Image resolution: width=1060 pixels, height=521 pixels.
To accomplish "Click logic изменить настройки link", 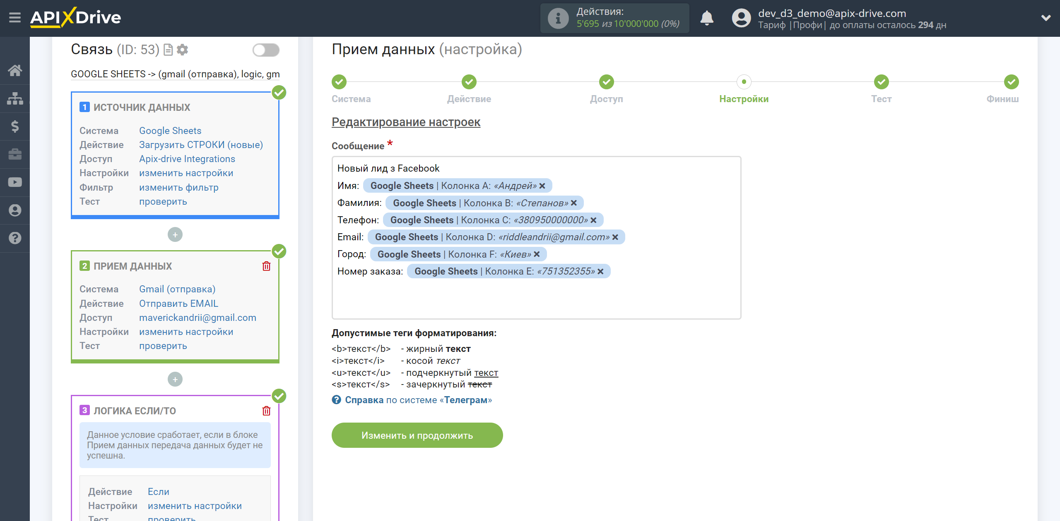I will click(195, 506).
